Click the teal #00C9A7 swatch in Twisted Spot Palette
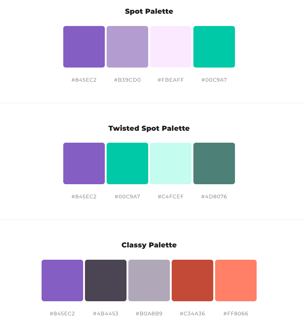Viewport: 304px width, 324px height. pos(127,164)
